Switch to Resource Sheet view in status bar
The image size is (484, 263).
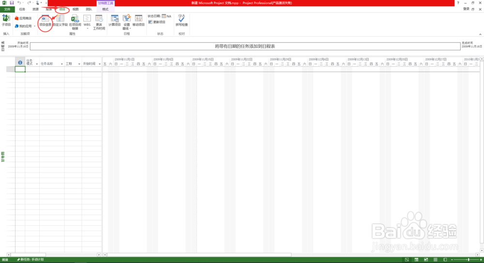pyautogui.click(x=436, y=260)
